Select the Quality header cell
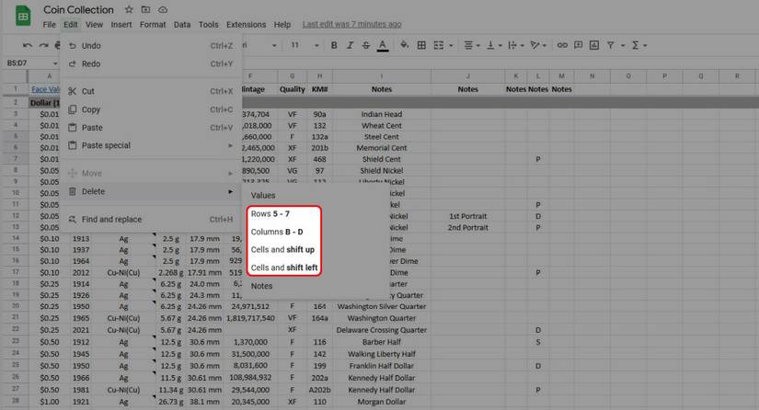 click(292, 89)
